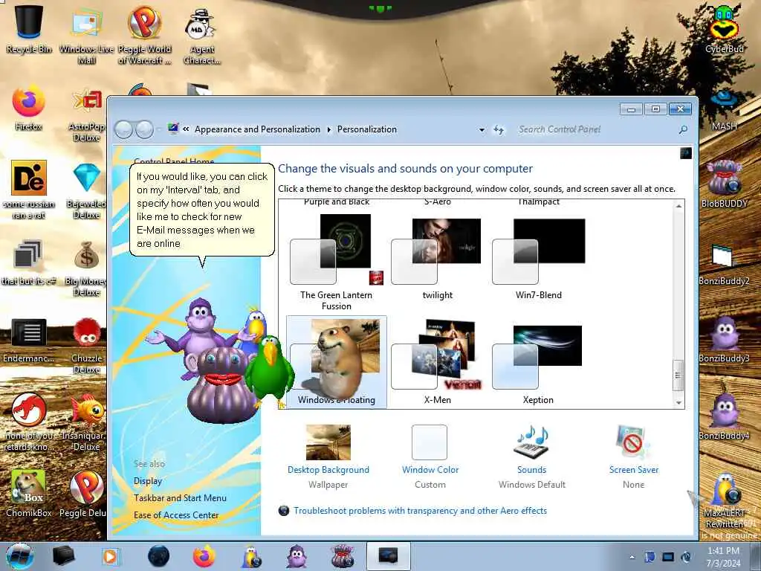Open Ease of Access Center link
This screenshot has height=571, width=761.
point(176,515)
